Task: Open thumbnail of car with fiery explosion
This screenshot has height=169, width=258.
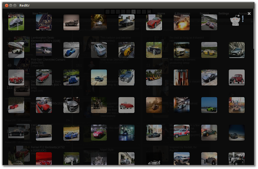Action: pos(181,22)
